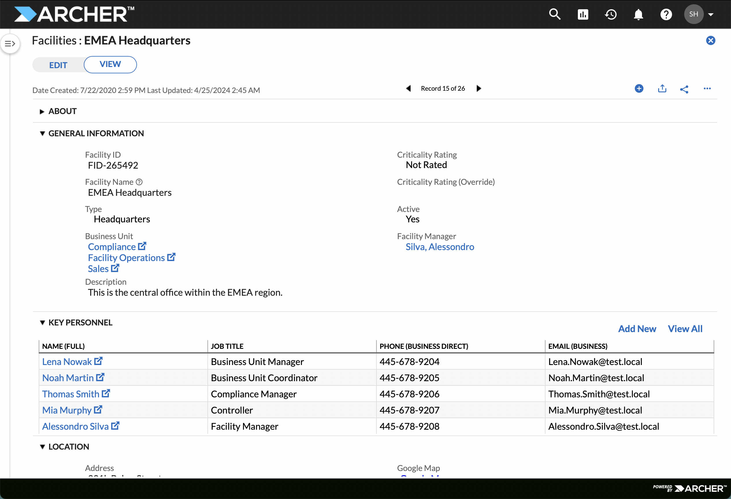Screen dimensions: 731x499
Task: Open the three-dots more actions menu
Action: (x=707, y=89)
